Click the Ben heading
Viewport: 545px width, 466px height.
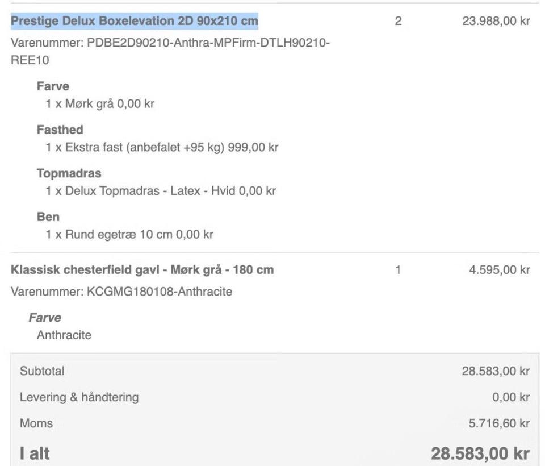[48, 217]
